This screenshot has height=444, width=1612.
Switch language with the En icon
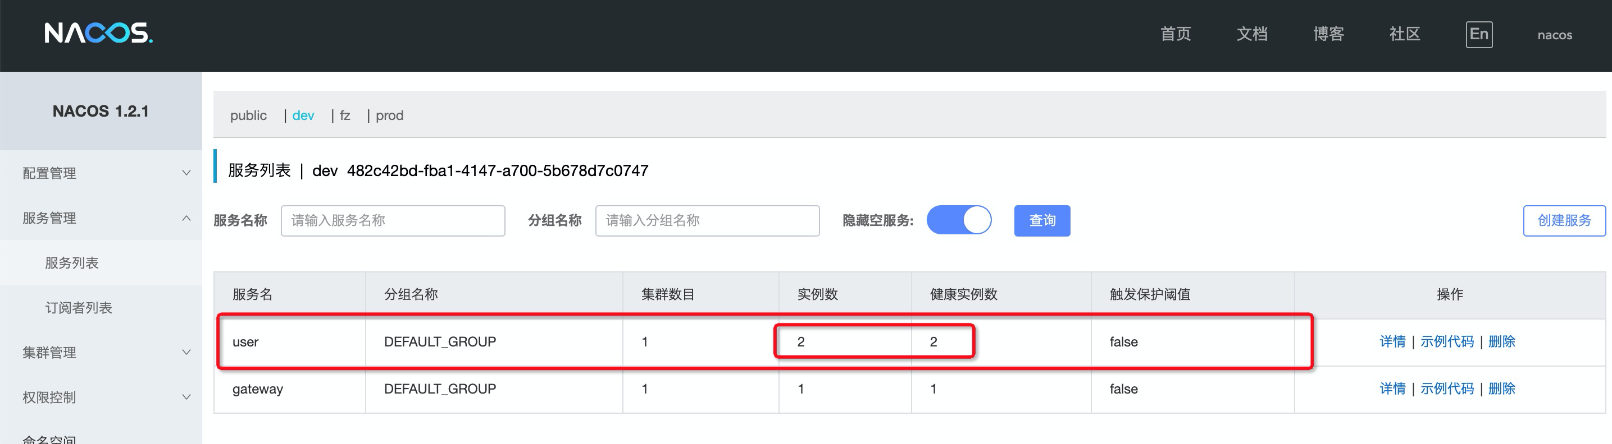pyautogui.click(x=1478, y=34)
